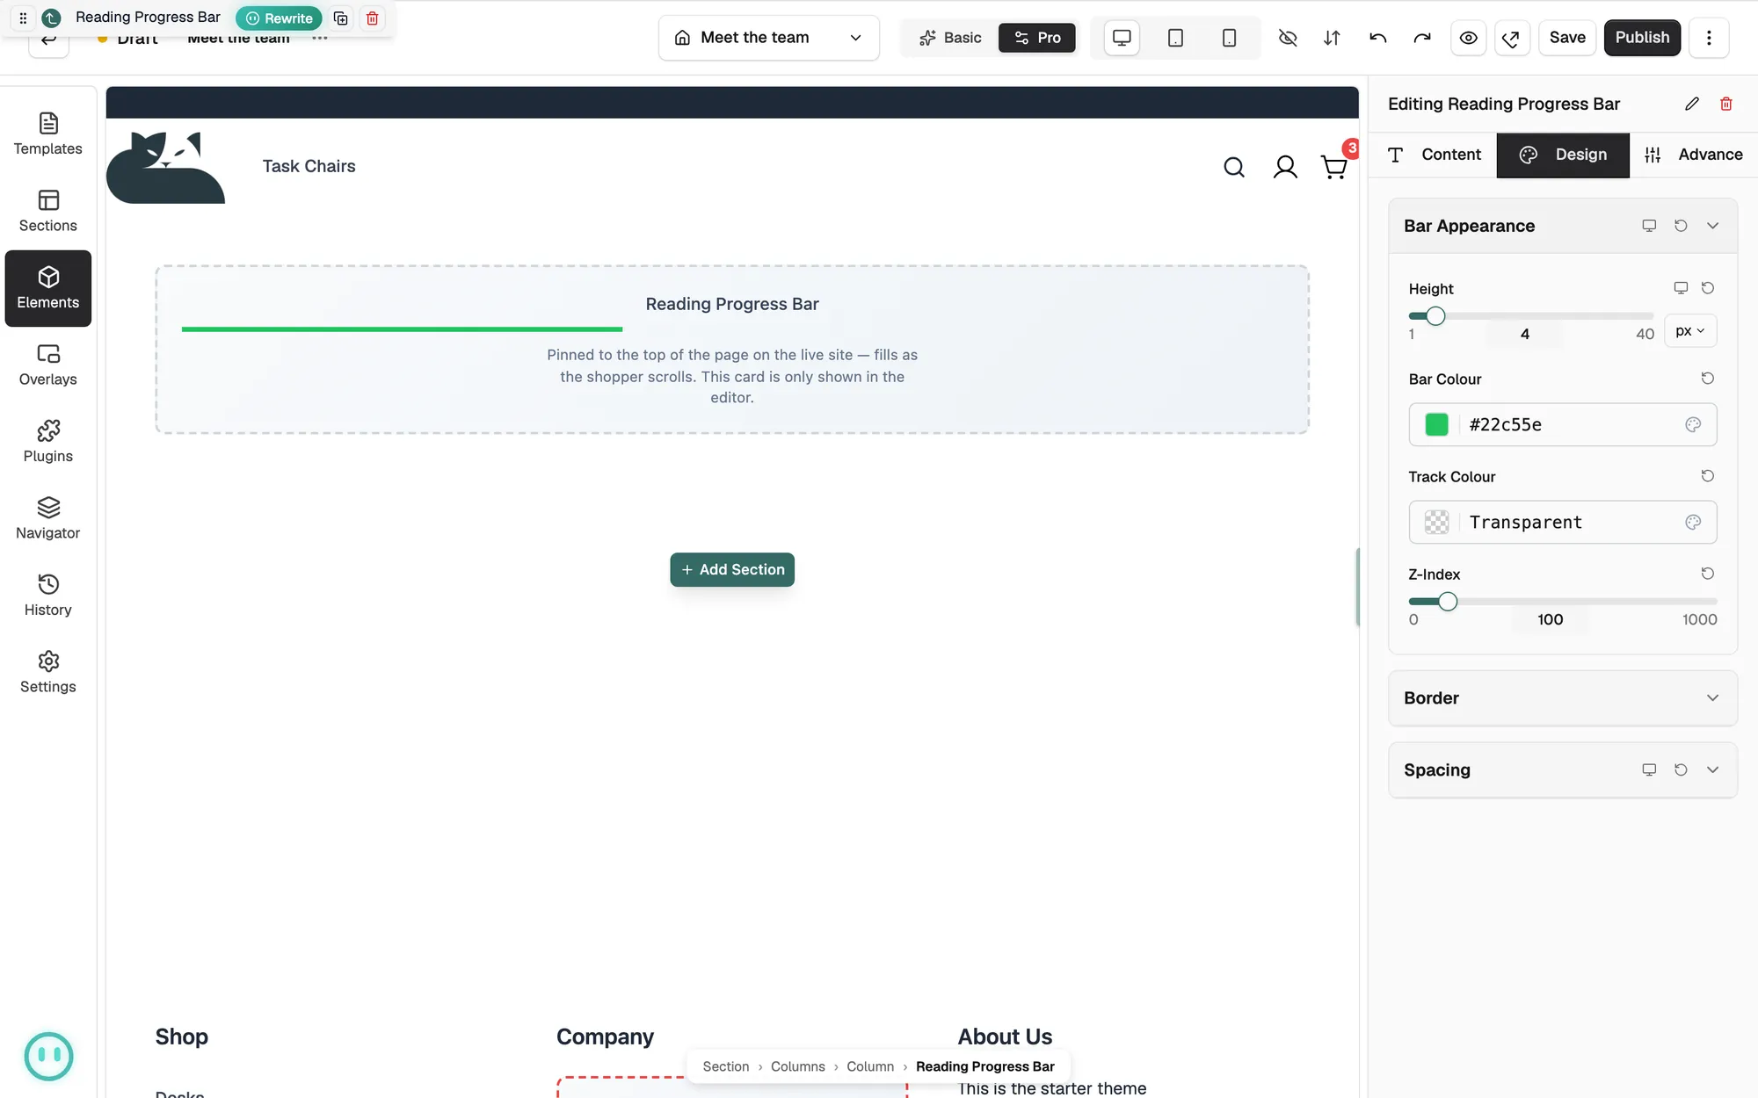Screen dimensions: 1758x1098
Task: Open the Navigator panel
Action: [48, 519]
